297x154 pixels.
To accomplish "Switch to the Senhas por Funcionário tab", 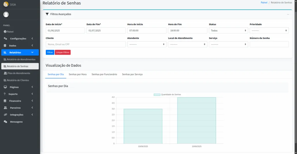I will [x=104, y=74].
